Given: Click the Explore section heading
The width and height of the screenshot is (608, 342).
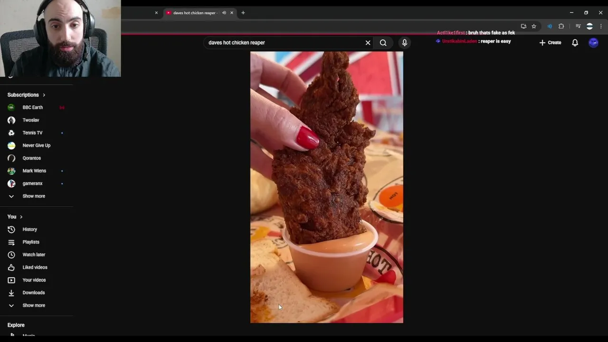Looking at the screenshot, I should click(x=16, y=325).
